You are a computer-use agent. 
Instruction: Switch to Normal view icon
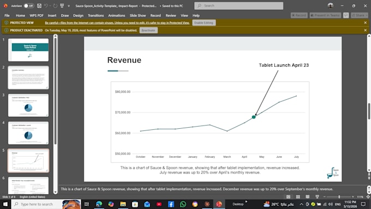288,197
